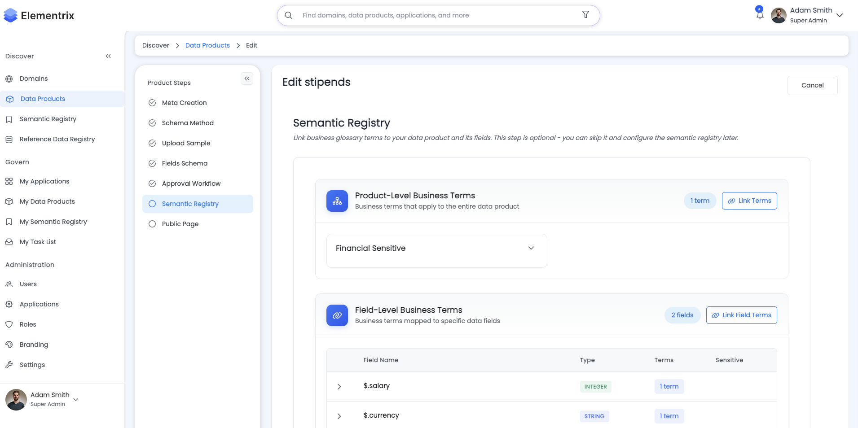
Task: Expand the $.currency field row
Action: 339,416
